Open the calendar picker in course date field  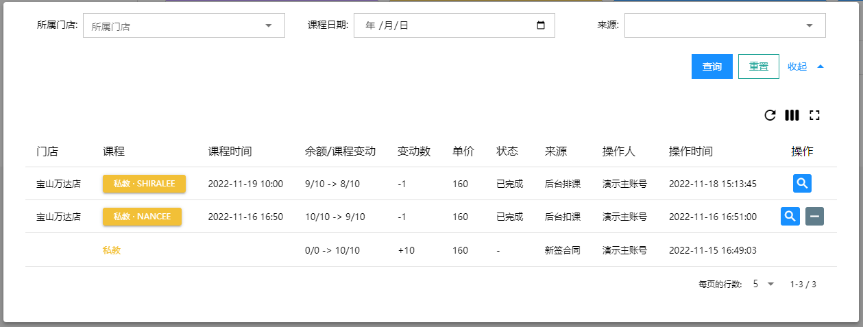point(541,26)
